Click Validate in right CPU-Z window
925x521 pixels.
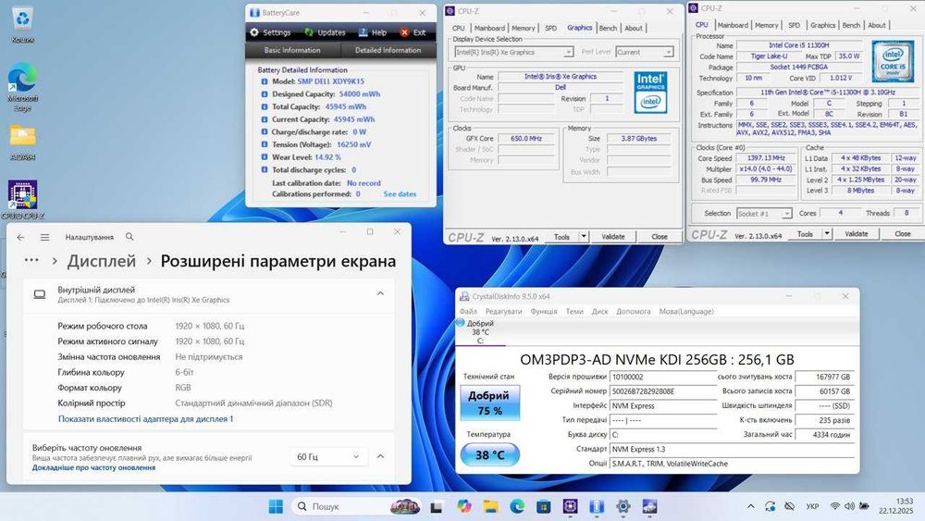856,233
